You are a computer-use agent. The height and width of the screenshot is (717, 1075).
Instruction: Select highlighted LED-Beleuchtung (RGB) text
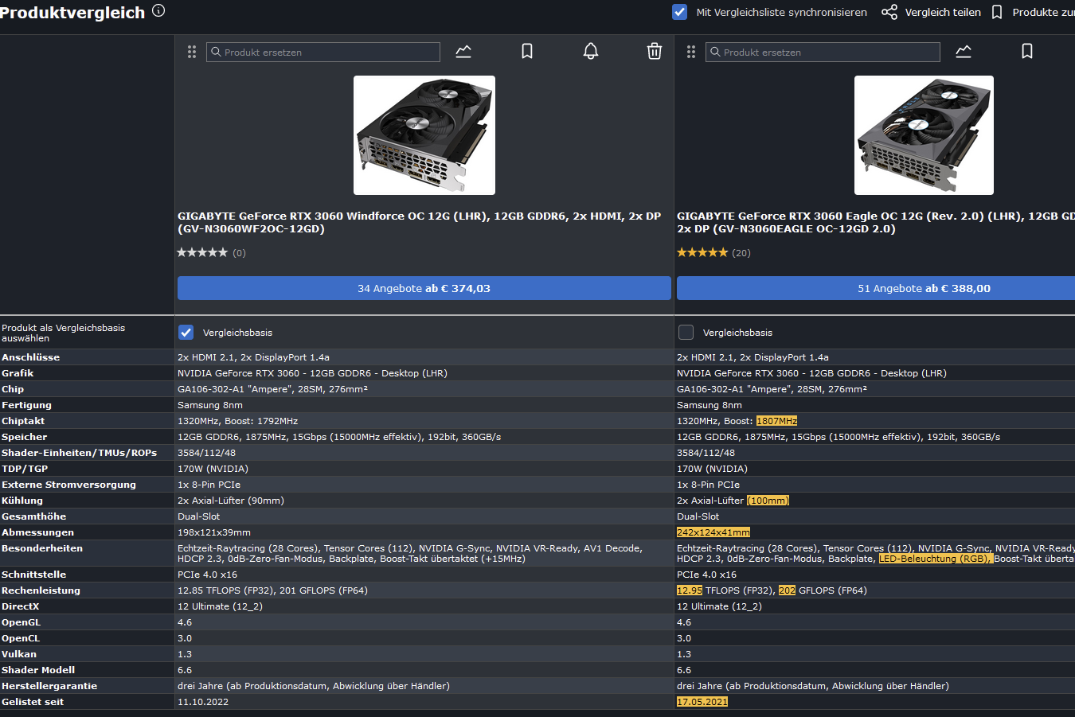pyautogui.click(x=935, y=559)
